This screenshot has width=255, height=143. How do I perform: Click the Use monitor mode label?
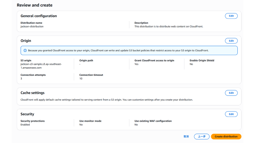point(90,121)
